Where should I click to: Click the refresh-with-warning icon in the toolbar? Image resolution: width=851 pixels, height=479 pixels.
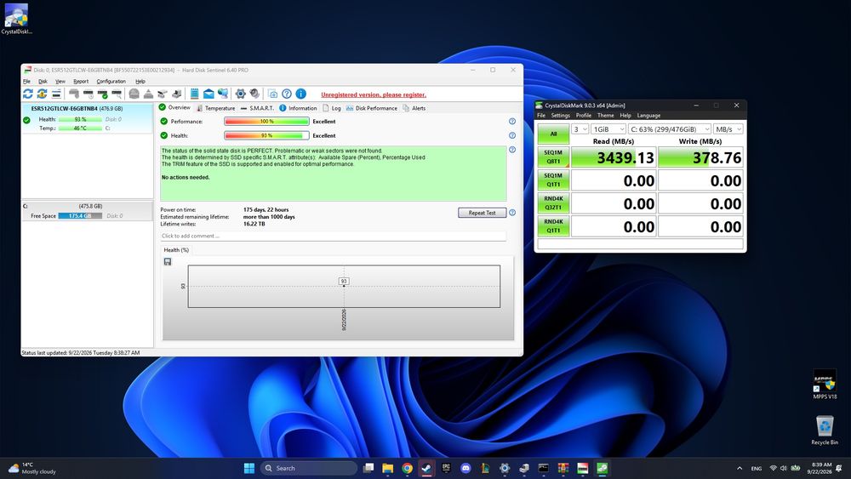pos(42,94)
